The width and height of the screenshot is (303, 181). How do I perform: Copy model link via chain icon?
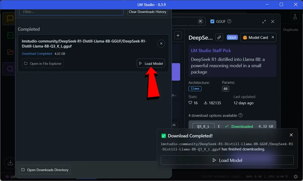point(219,37)
